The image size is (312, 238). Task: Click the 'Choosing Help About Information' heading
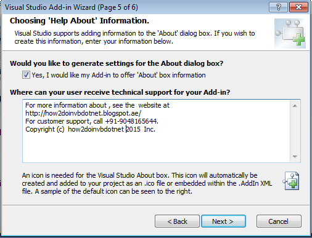point(80,21)
